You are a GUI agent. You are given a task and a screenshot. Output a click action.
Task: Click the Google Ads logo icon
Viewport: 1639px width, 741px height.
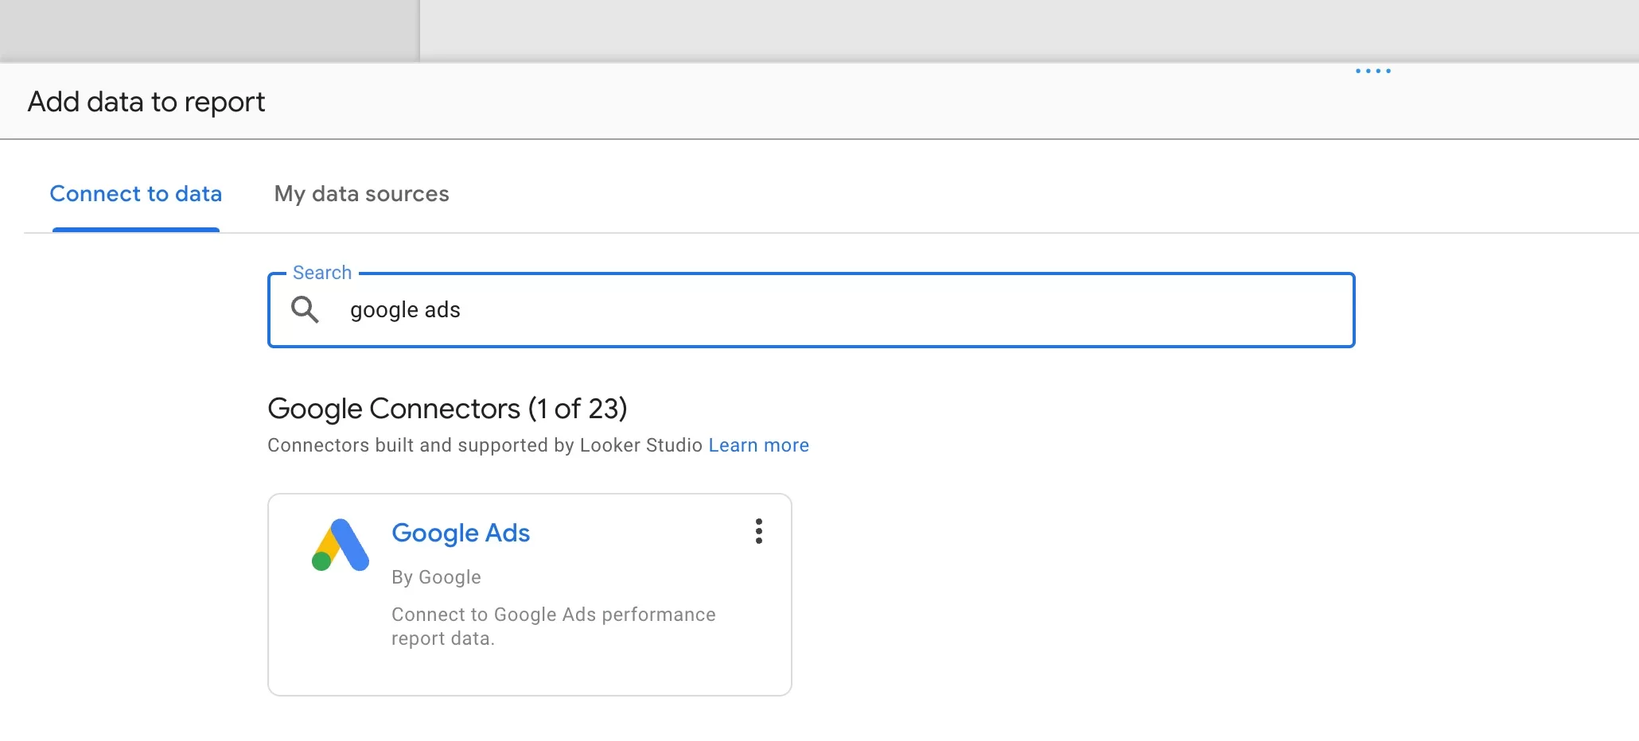[x=341, y=545]
